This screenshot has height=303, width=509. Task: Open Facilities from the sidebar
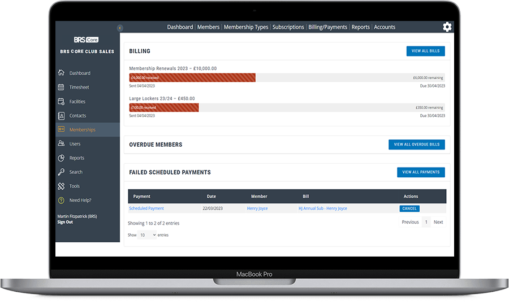[x=77, y=101]
